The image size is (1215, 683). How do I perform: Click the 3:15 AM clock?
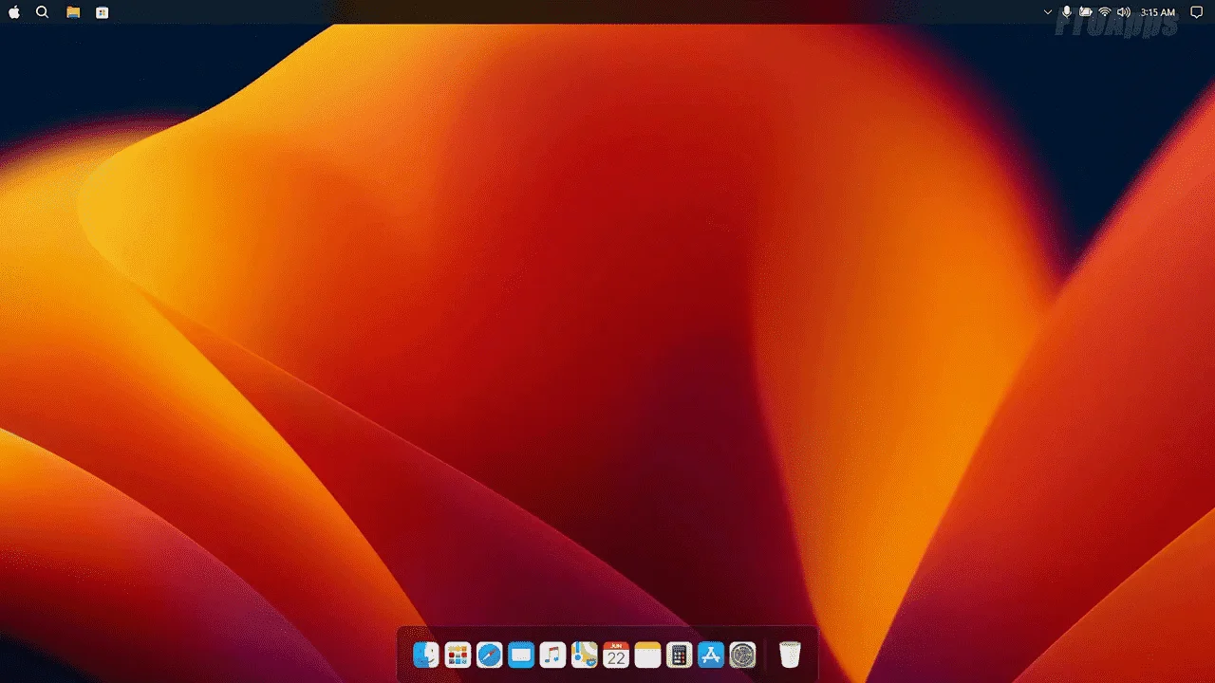point(1158,12)
